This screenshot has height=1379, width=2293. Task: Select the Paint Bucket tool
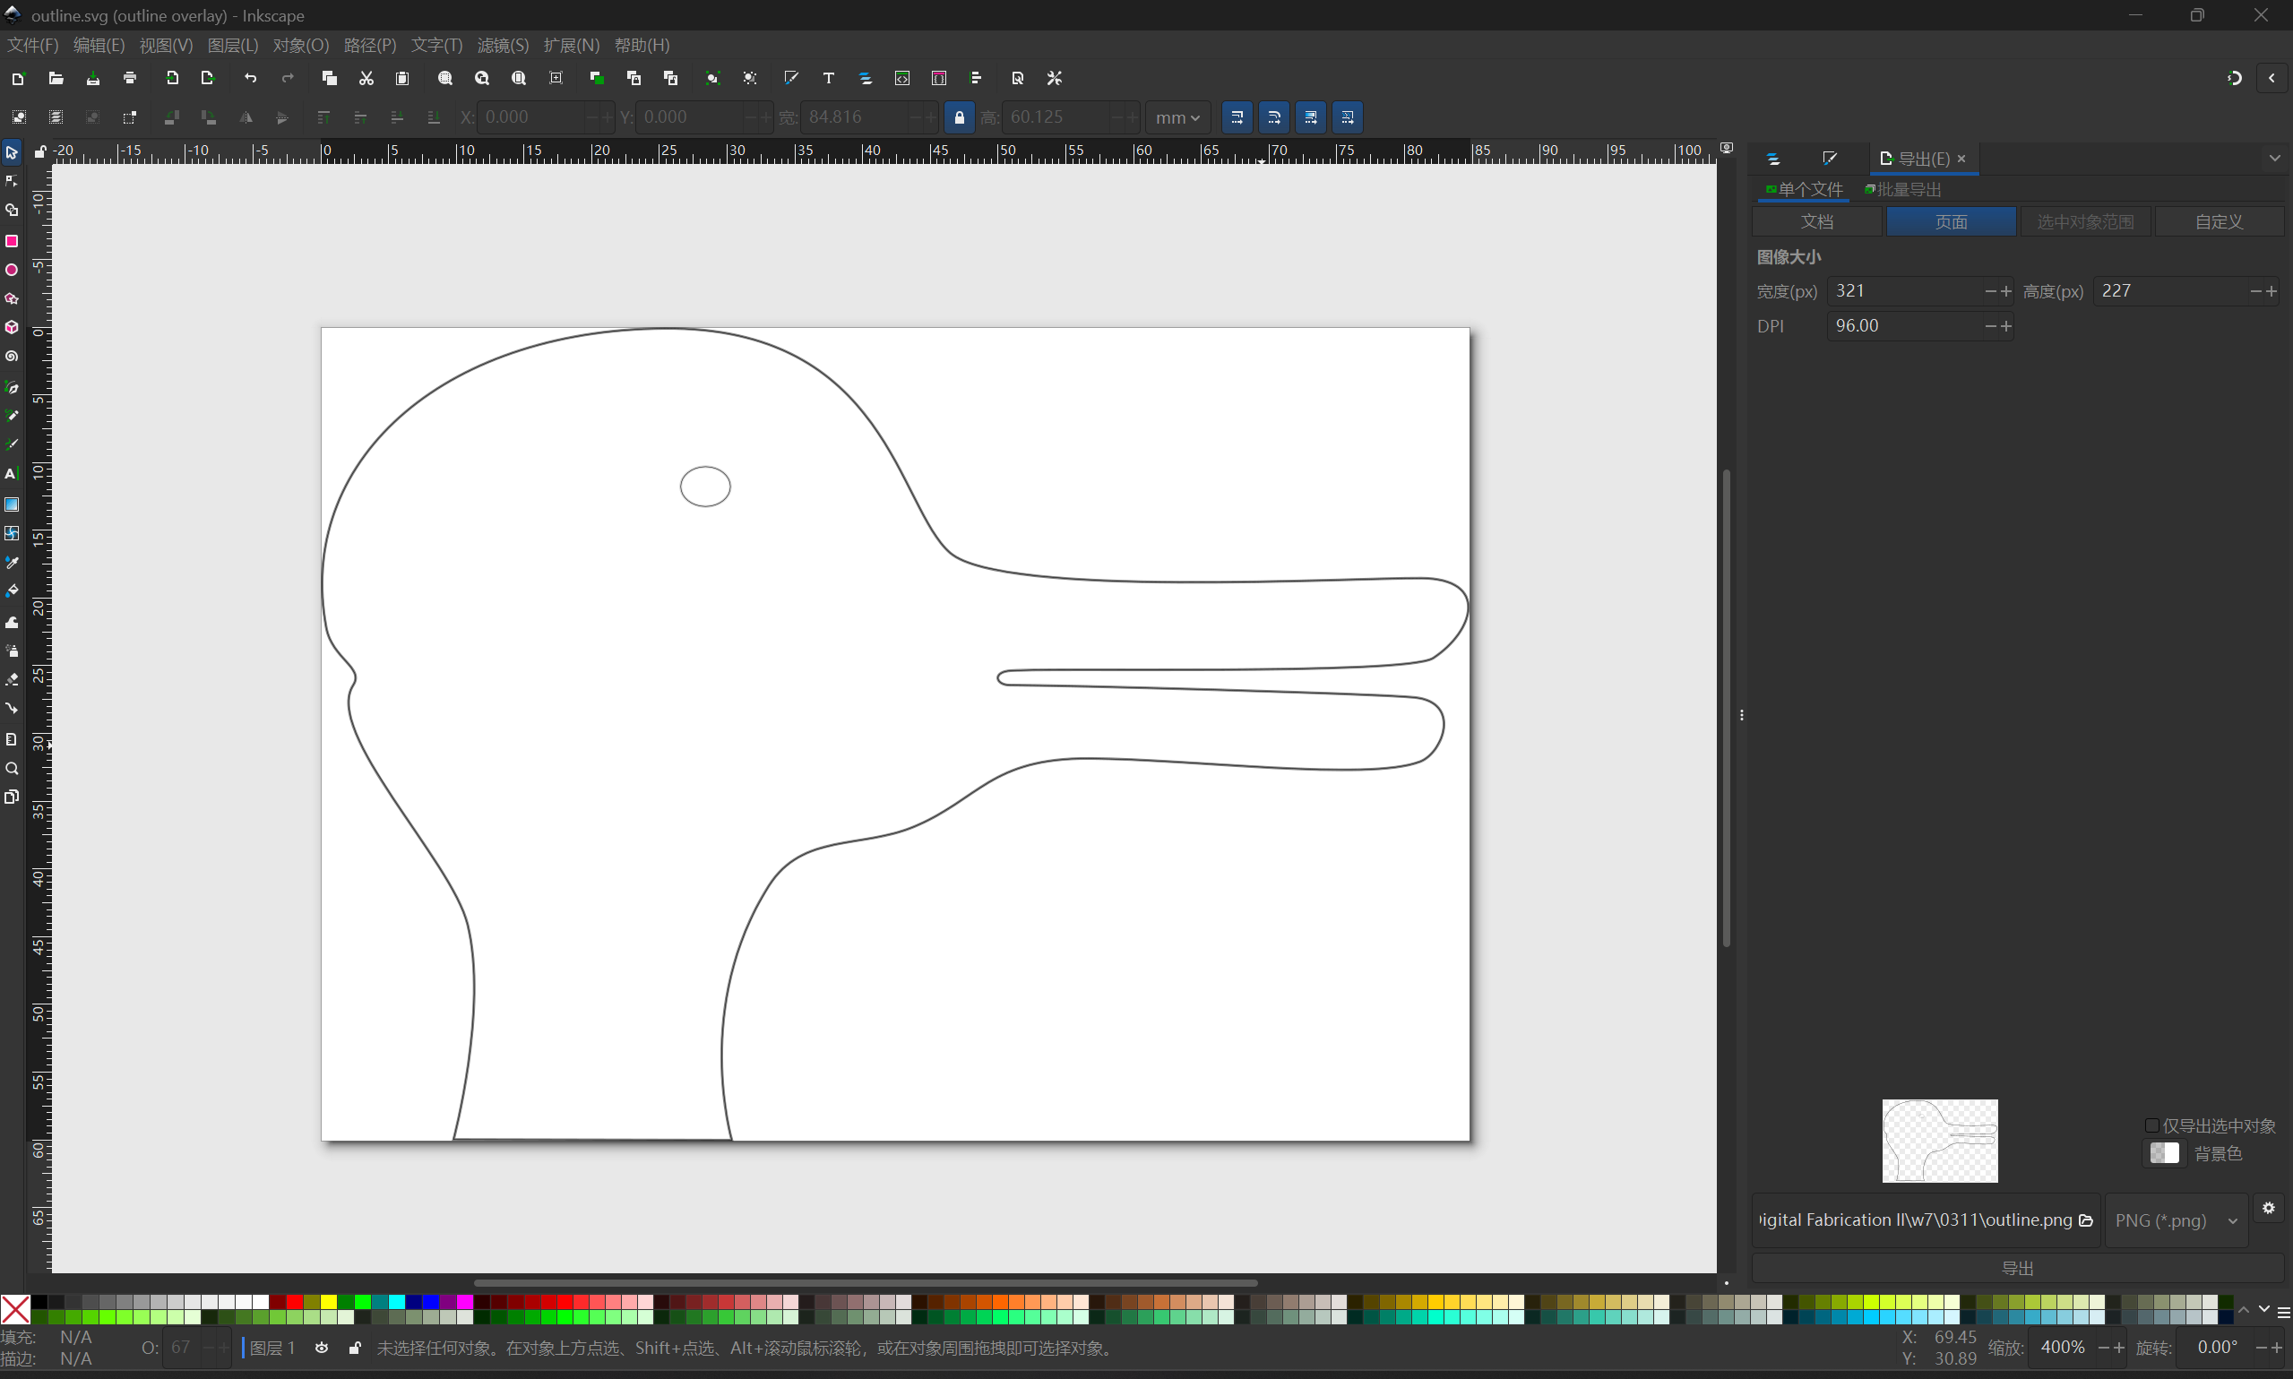click(12, 591)
